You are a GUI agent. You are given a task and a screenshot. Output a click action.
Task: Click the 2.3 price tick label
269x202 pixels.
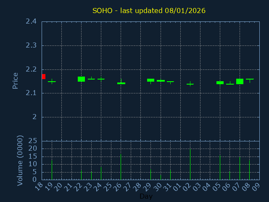point(30,45)
